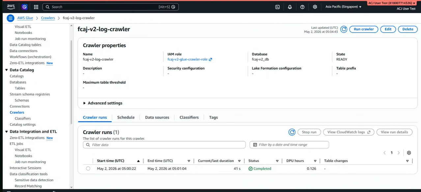Click the AWS top Search box
The width and height of the screenshot is (421, 192).
tap(111, 7)
